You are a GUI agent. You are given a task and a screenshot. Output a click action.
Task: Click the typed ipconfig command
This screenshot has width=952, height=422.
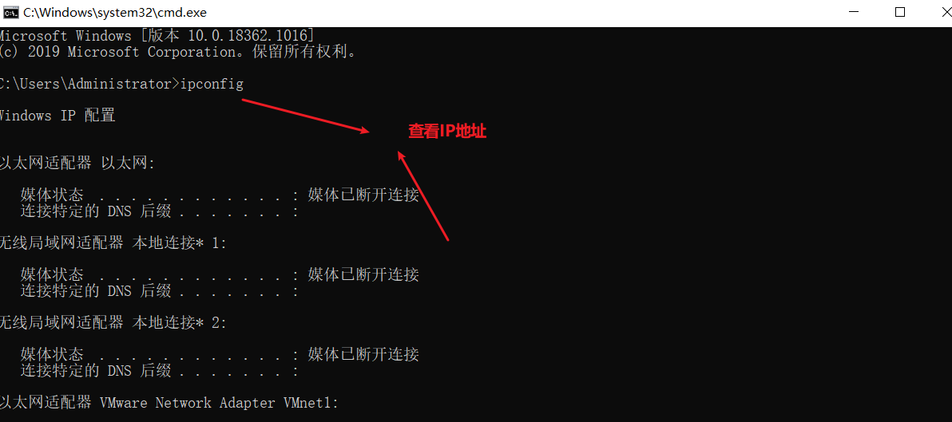coord(212,85)
